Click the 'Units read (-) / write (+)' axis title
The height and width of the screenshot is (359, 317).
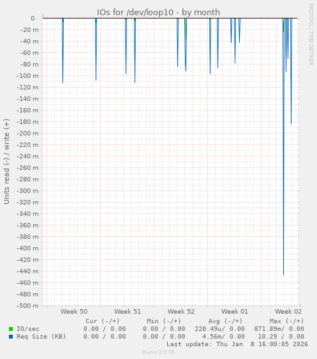(6, 162)
